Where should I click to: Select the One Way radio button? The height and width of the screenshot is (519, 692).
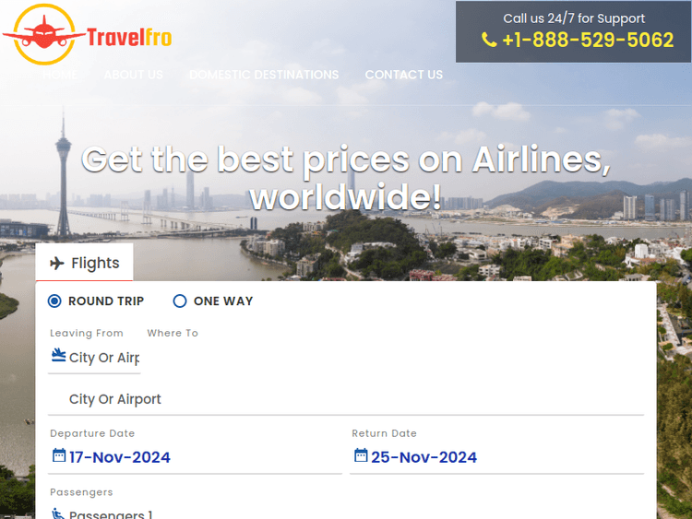[180, 301]
